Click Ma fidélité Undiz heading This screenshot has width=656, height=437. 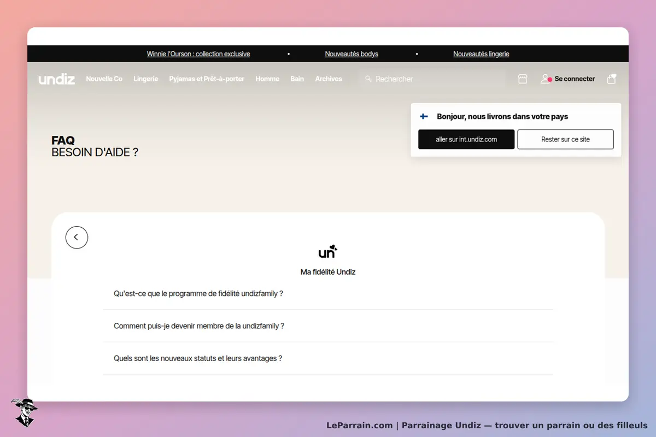coord(328,271)
